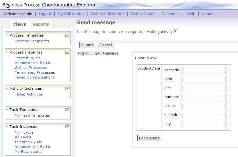
Task: Open the Initiated By Me link
Action: pyautogui.click(x=28, y=142)
